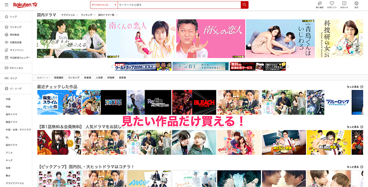Open the pink 南くんの恋人 hero banner
Screen dimensions: 368x187
[x=211, y=39]
